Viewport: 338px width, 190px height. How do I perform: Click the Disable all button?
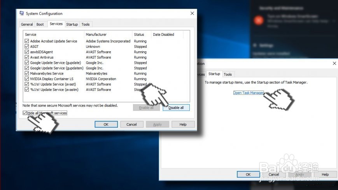[176, 108]
